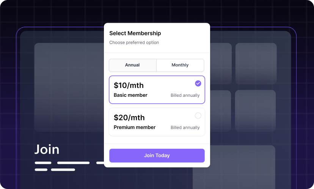Click the $10/mth price text
This screenshot has height=189, width=314.
point(129,85)
